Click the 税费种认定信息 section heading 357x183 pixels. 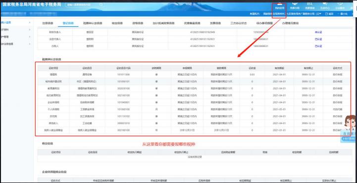pyautogui.click(x=51, y=59)
